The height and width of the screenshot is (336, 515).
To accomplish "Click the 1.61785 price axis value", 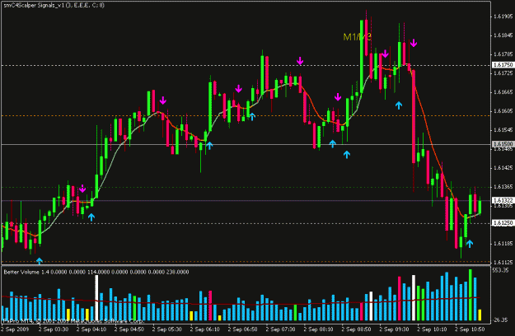I will pyautogui.click(x=503, y=54).
